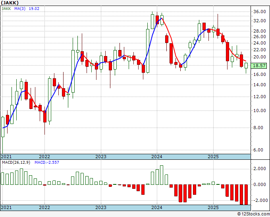Click the 19.02 moving average value
The image size is (270, 217).
(x=34, y=9)
